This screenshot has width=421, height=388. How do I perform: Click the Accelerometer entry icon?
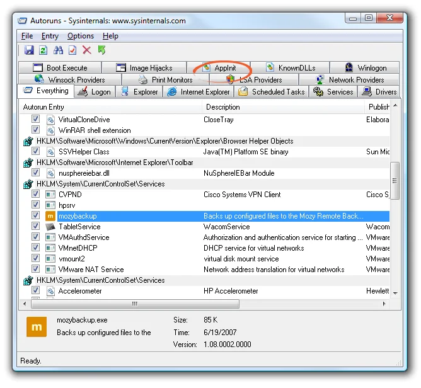click(x=50, y=291)
